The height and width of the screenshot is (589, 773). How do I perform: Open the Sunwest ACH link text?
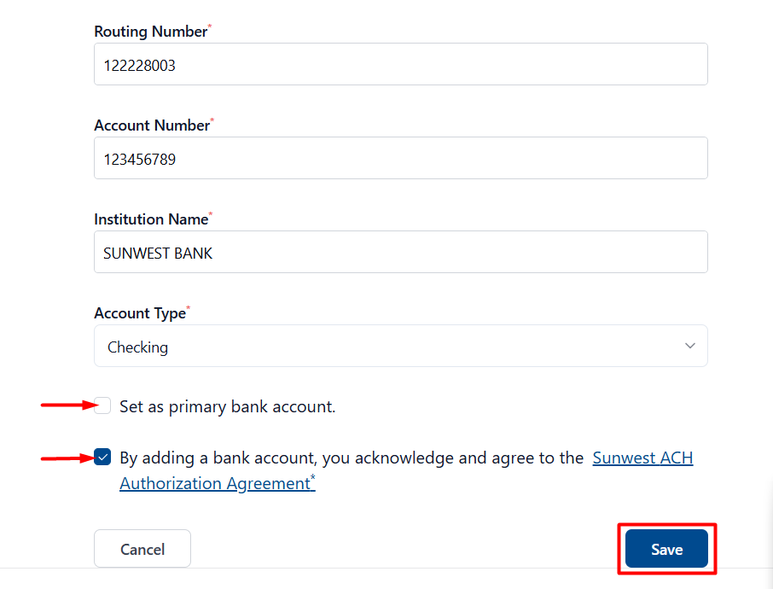click(642, 458)
